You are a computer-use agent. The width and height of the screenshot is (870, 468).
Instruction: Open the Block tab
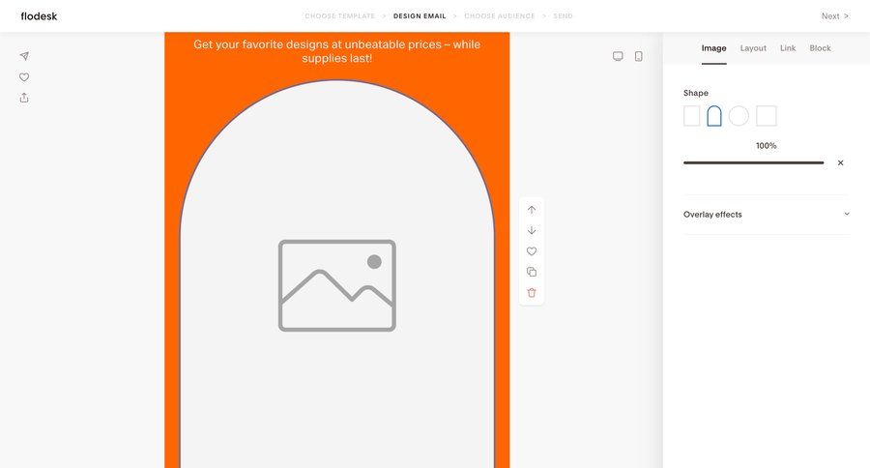click(820, 48)
